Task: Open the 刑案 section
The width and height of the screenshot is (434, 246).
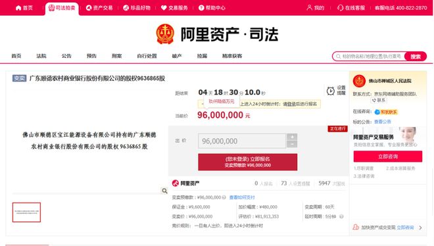Action: [x=116, y=56]
